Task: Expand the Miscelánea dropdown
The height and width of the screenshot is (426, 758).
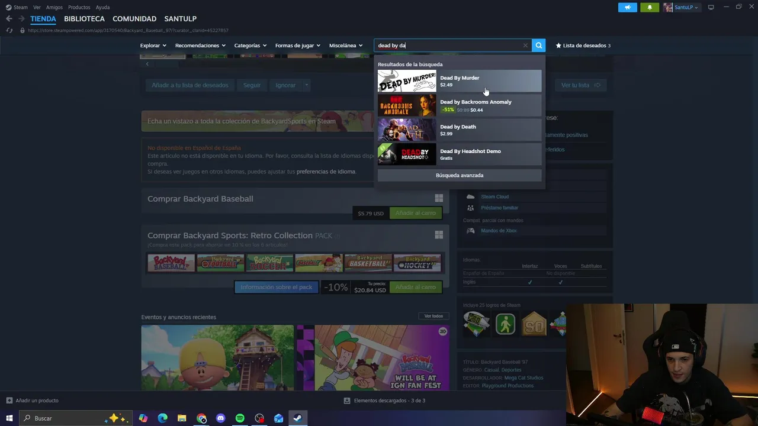Action: [346, 46]
